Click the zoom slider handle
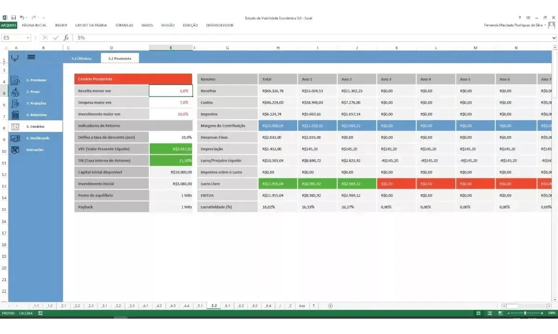This screenshot has height=334, width=558. [525, 313]
